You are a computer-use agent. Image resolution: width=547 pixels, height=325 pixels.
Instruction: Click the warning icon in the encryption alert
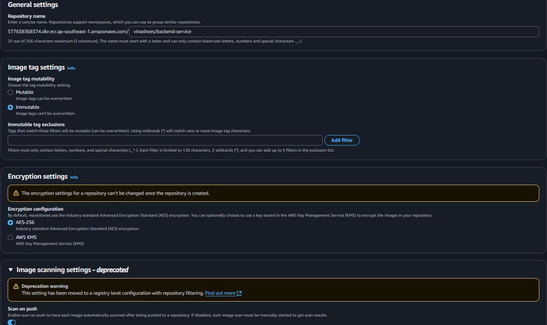(16, 193)
